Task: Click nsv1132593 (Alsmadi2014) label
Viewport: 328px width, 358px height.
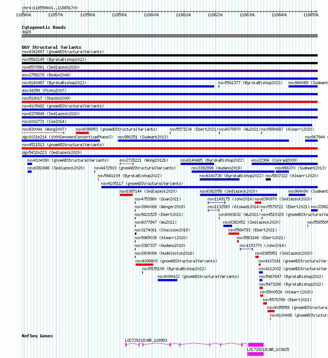Action: click(234, 207)
